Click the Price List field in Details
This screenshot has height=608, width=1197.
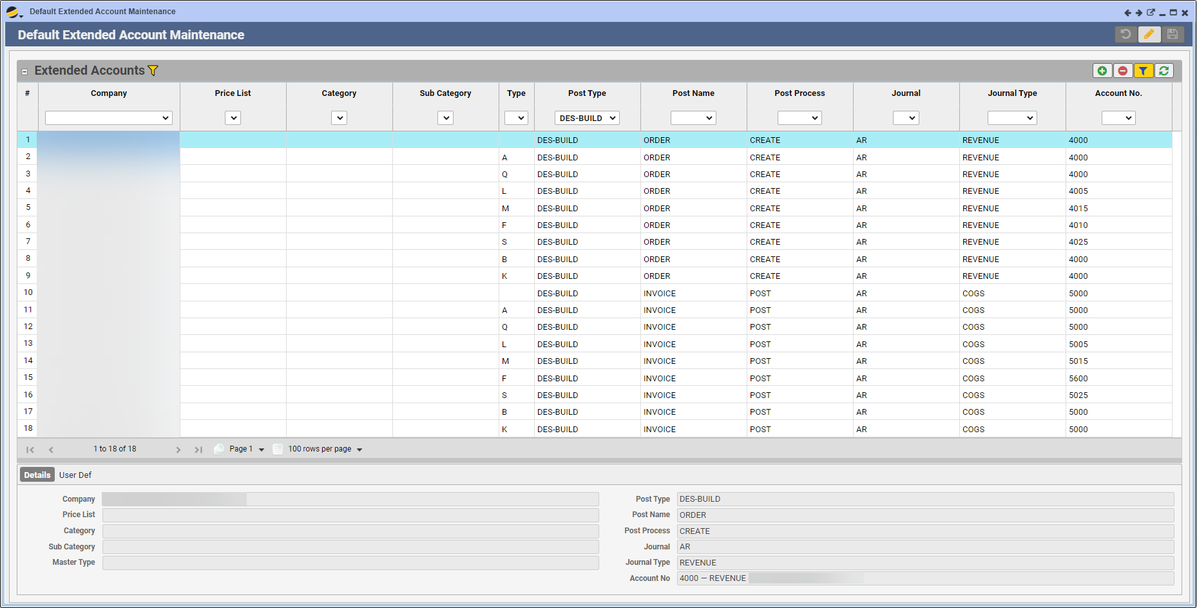pyautogui.click(x=350, y=515)
